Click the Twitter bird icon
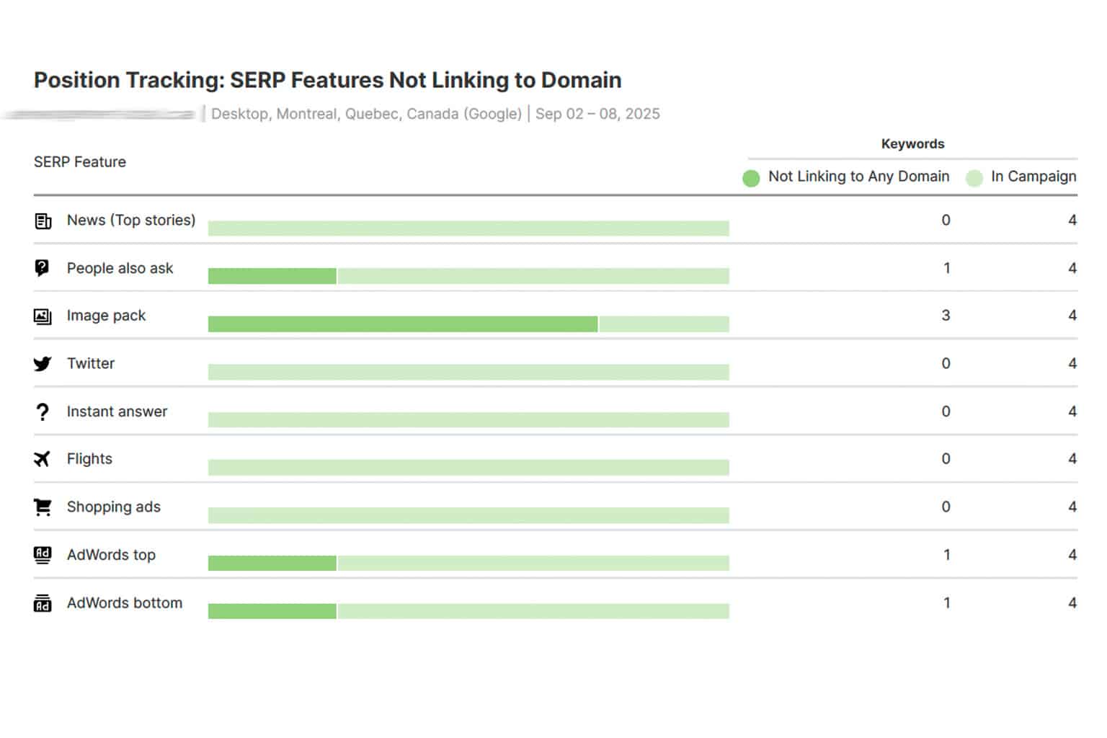1107x738 pixels. (x=43, y=364)
